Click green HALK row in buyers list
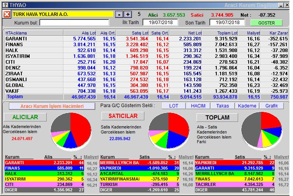The image size is (293, 196). click(x=44, y=173)
